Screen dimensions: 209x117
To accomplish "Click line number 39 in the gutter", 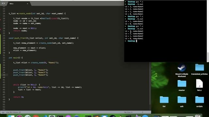I will 4,75.
